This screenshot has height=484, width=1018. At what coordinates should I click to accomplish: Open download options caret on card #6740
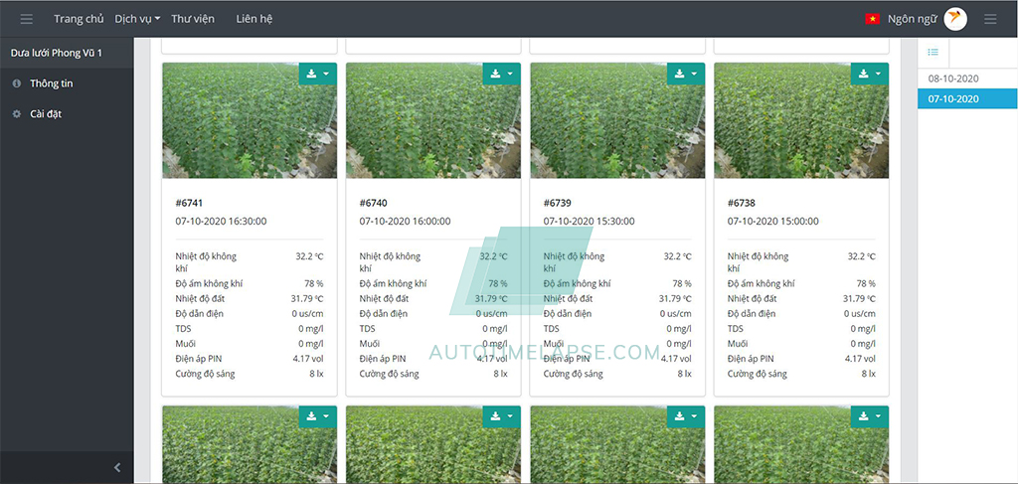510,74
